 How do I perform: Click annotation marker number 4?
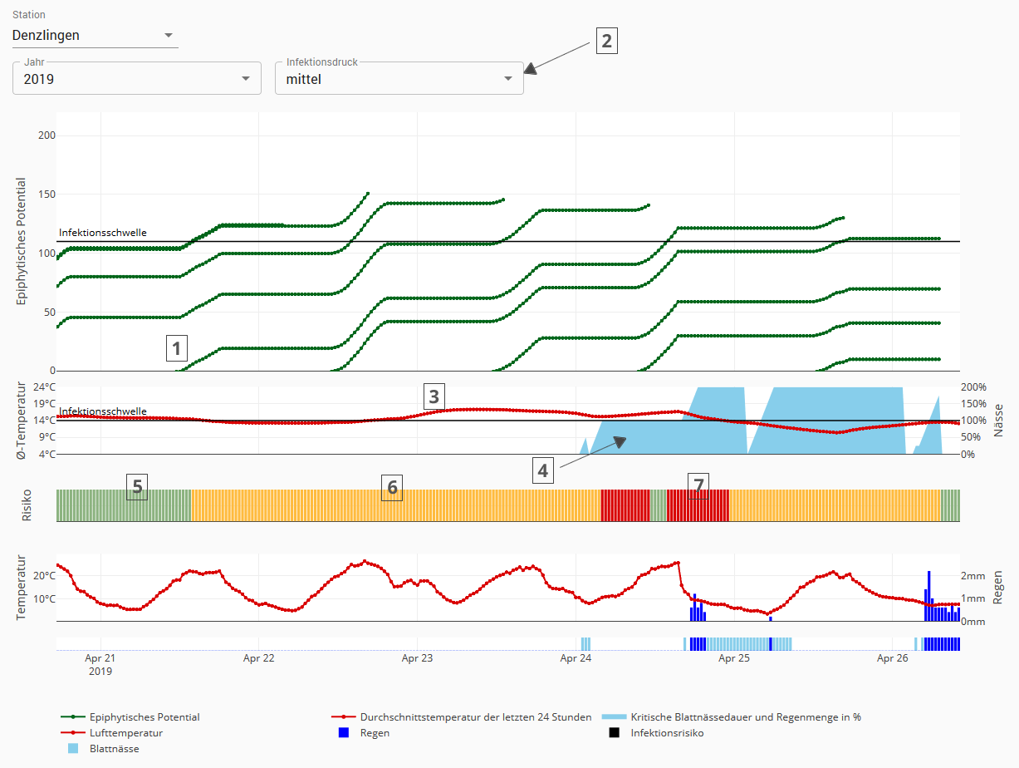(543, 470)
